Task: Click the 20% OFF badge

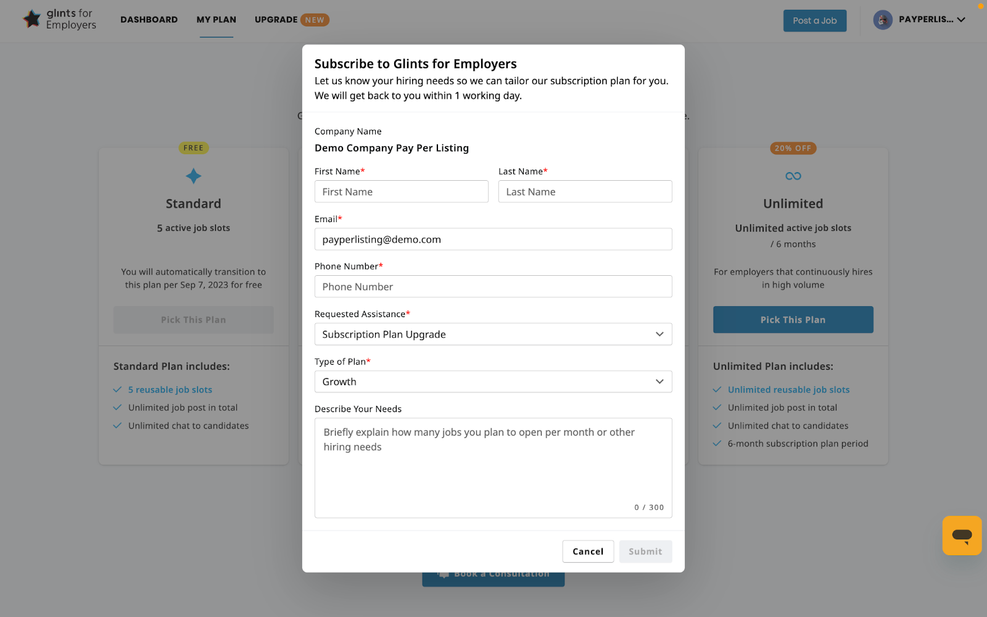Action: [793, 148]
